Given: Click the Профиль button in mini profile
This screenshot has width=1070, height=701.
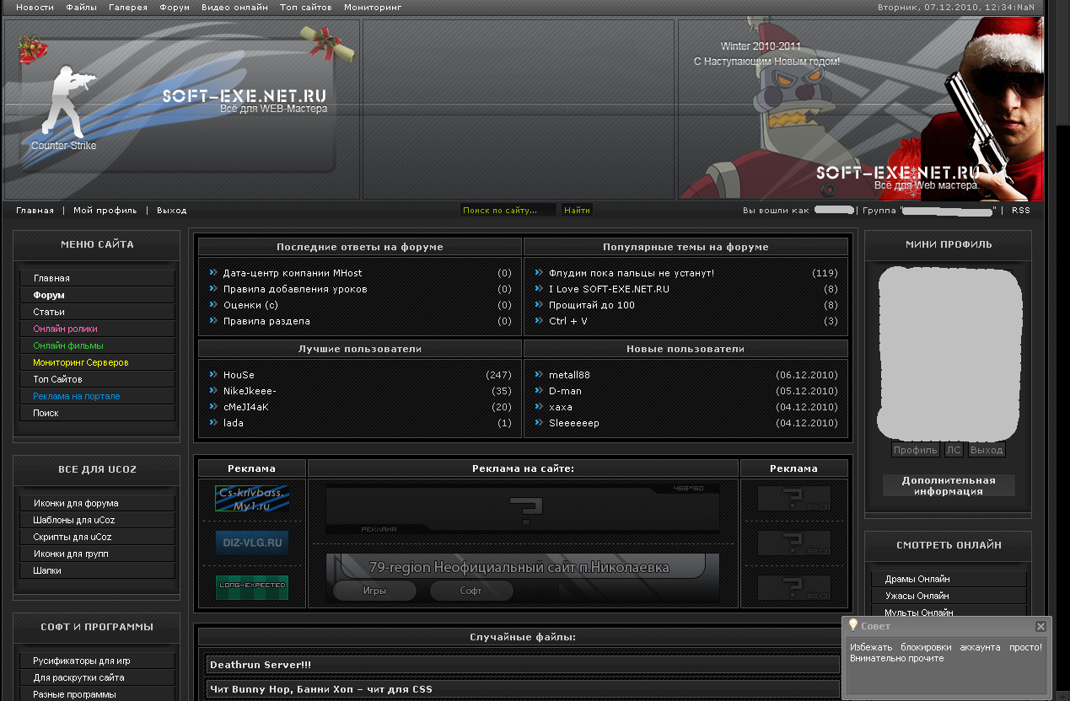Looking at the screenshot, I should (x=916, y=450).
